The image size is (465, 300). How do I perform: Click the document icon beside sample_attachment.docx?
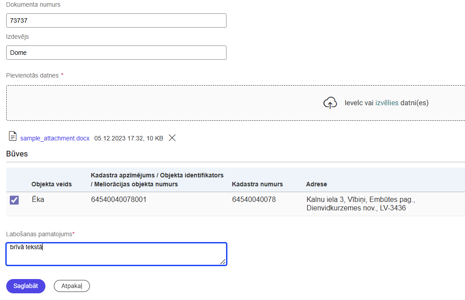(x=13, y=137)
